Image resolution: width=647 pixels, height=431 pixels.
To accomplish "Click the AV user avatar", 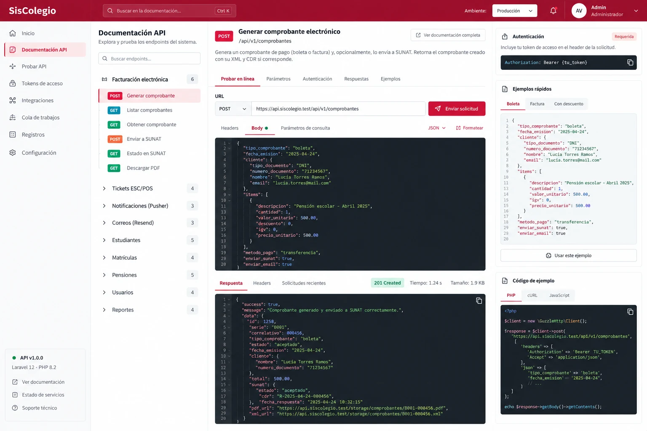I will coord(579,11).
